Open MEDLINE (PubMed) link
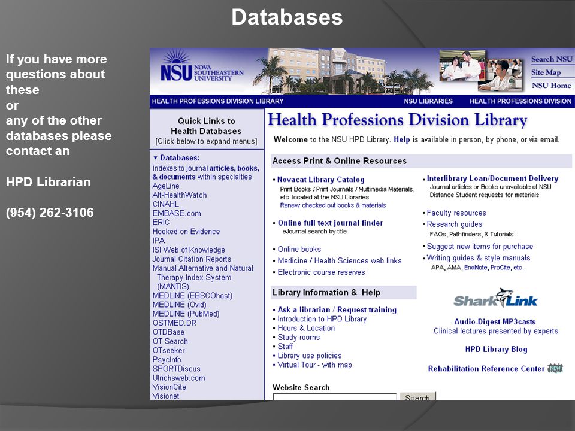The image size is (575, 431). (x=186, y=314)
